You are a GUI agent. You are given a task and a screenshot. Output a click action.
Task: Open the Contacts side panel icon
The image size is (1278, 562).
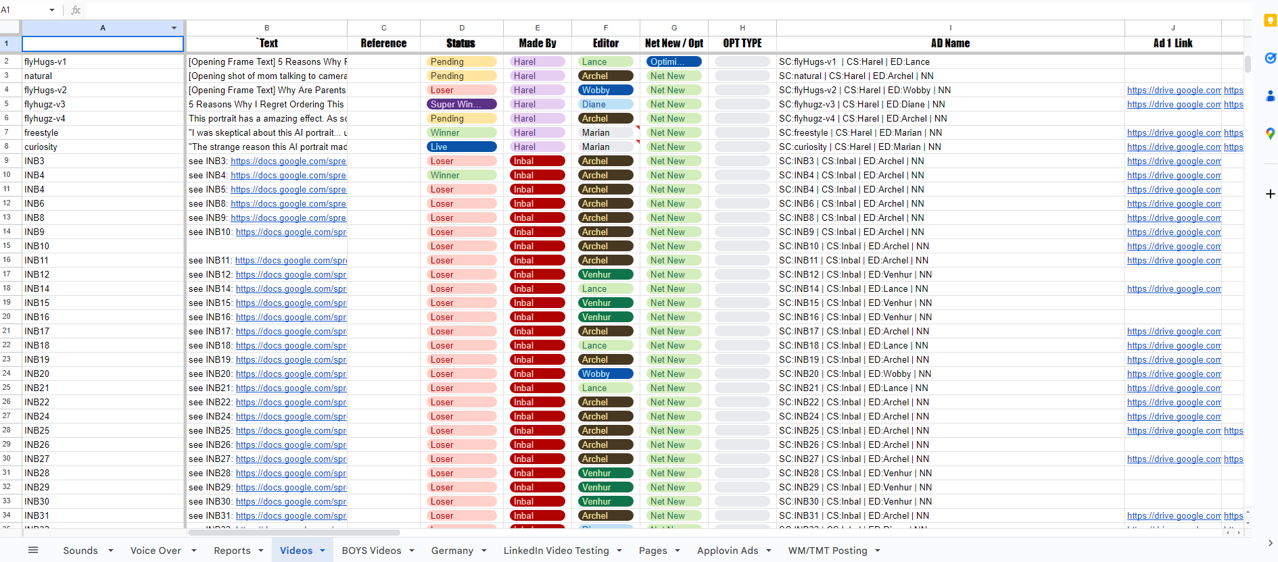coord(1270,97)
